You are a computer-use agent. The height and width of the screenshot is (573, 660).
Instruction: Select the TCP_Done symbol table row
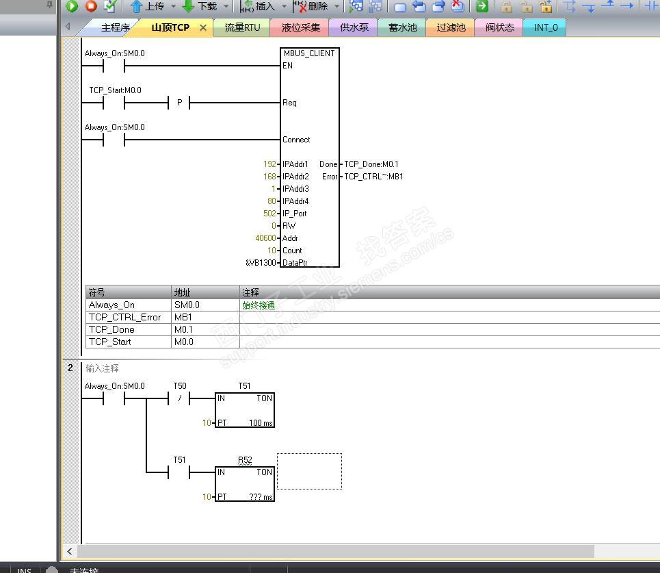[x=373, y=329]
